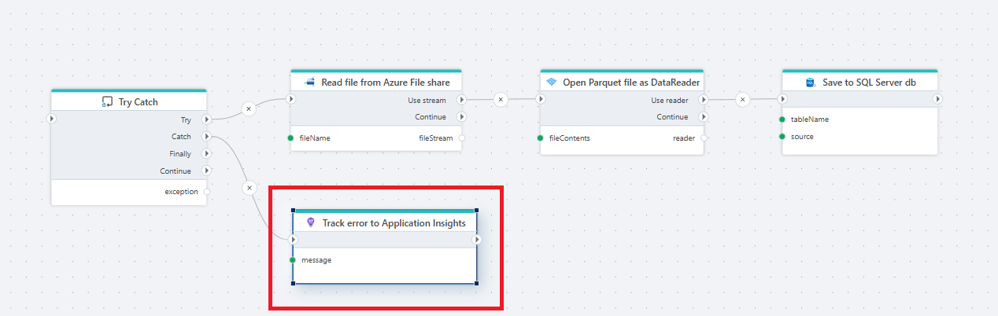Select the Save to SQL Server db node title
The height and width of the screenshot is (316, 998).
868,82
